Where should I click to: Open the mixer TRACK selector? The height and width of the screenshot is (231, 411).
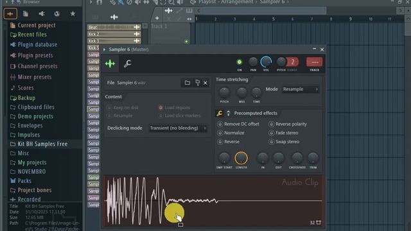314,62
